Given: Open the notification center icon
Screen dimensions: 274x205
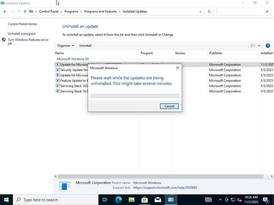Looking at the screenshot, I should [x=266, y=200].
